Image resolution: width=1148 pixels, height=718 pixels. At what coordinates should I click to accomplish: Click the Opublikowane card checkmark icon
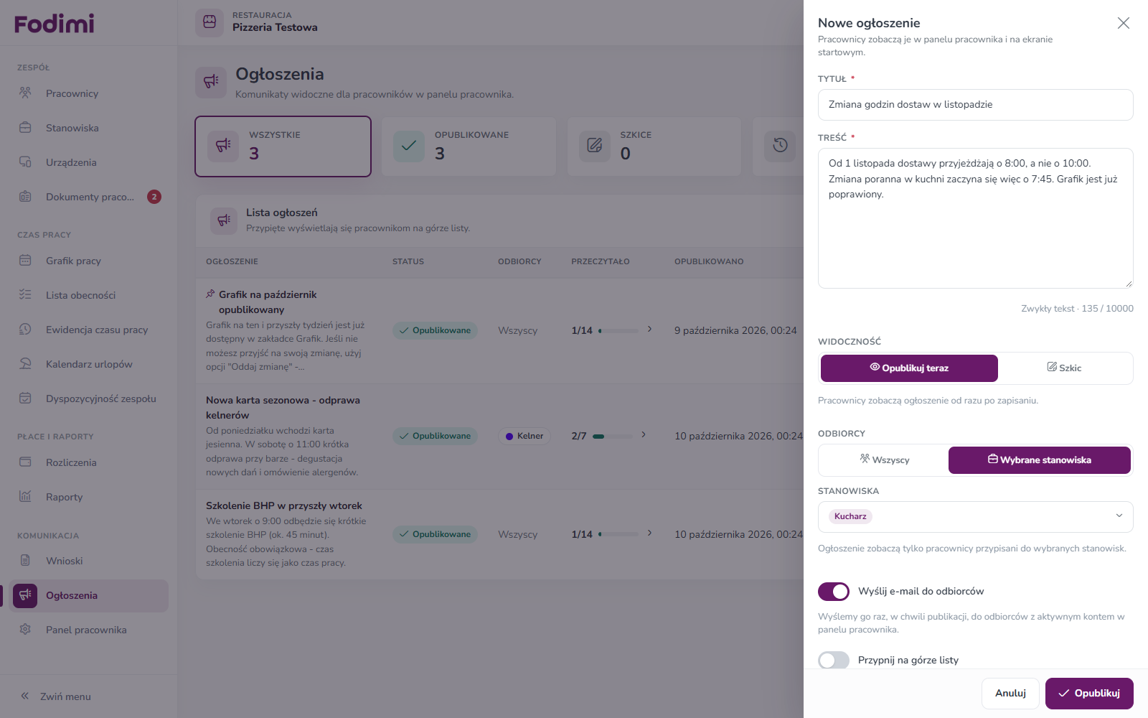[x=409, y=146]
